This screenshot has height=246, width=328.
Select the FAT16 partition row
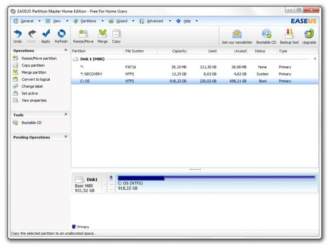(195, 67)
